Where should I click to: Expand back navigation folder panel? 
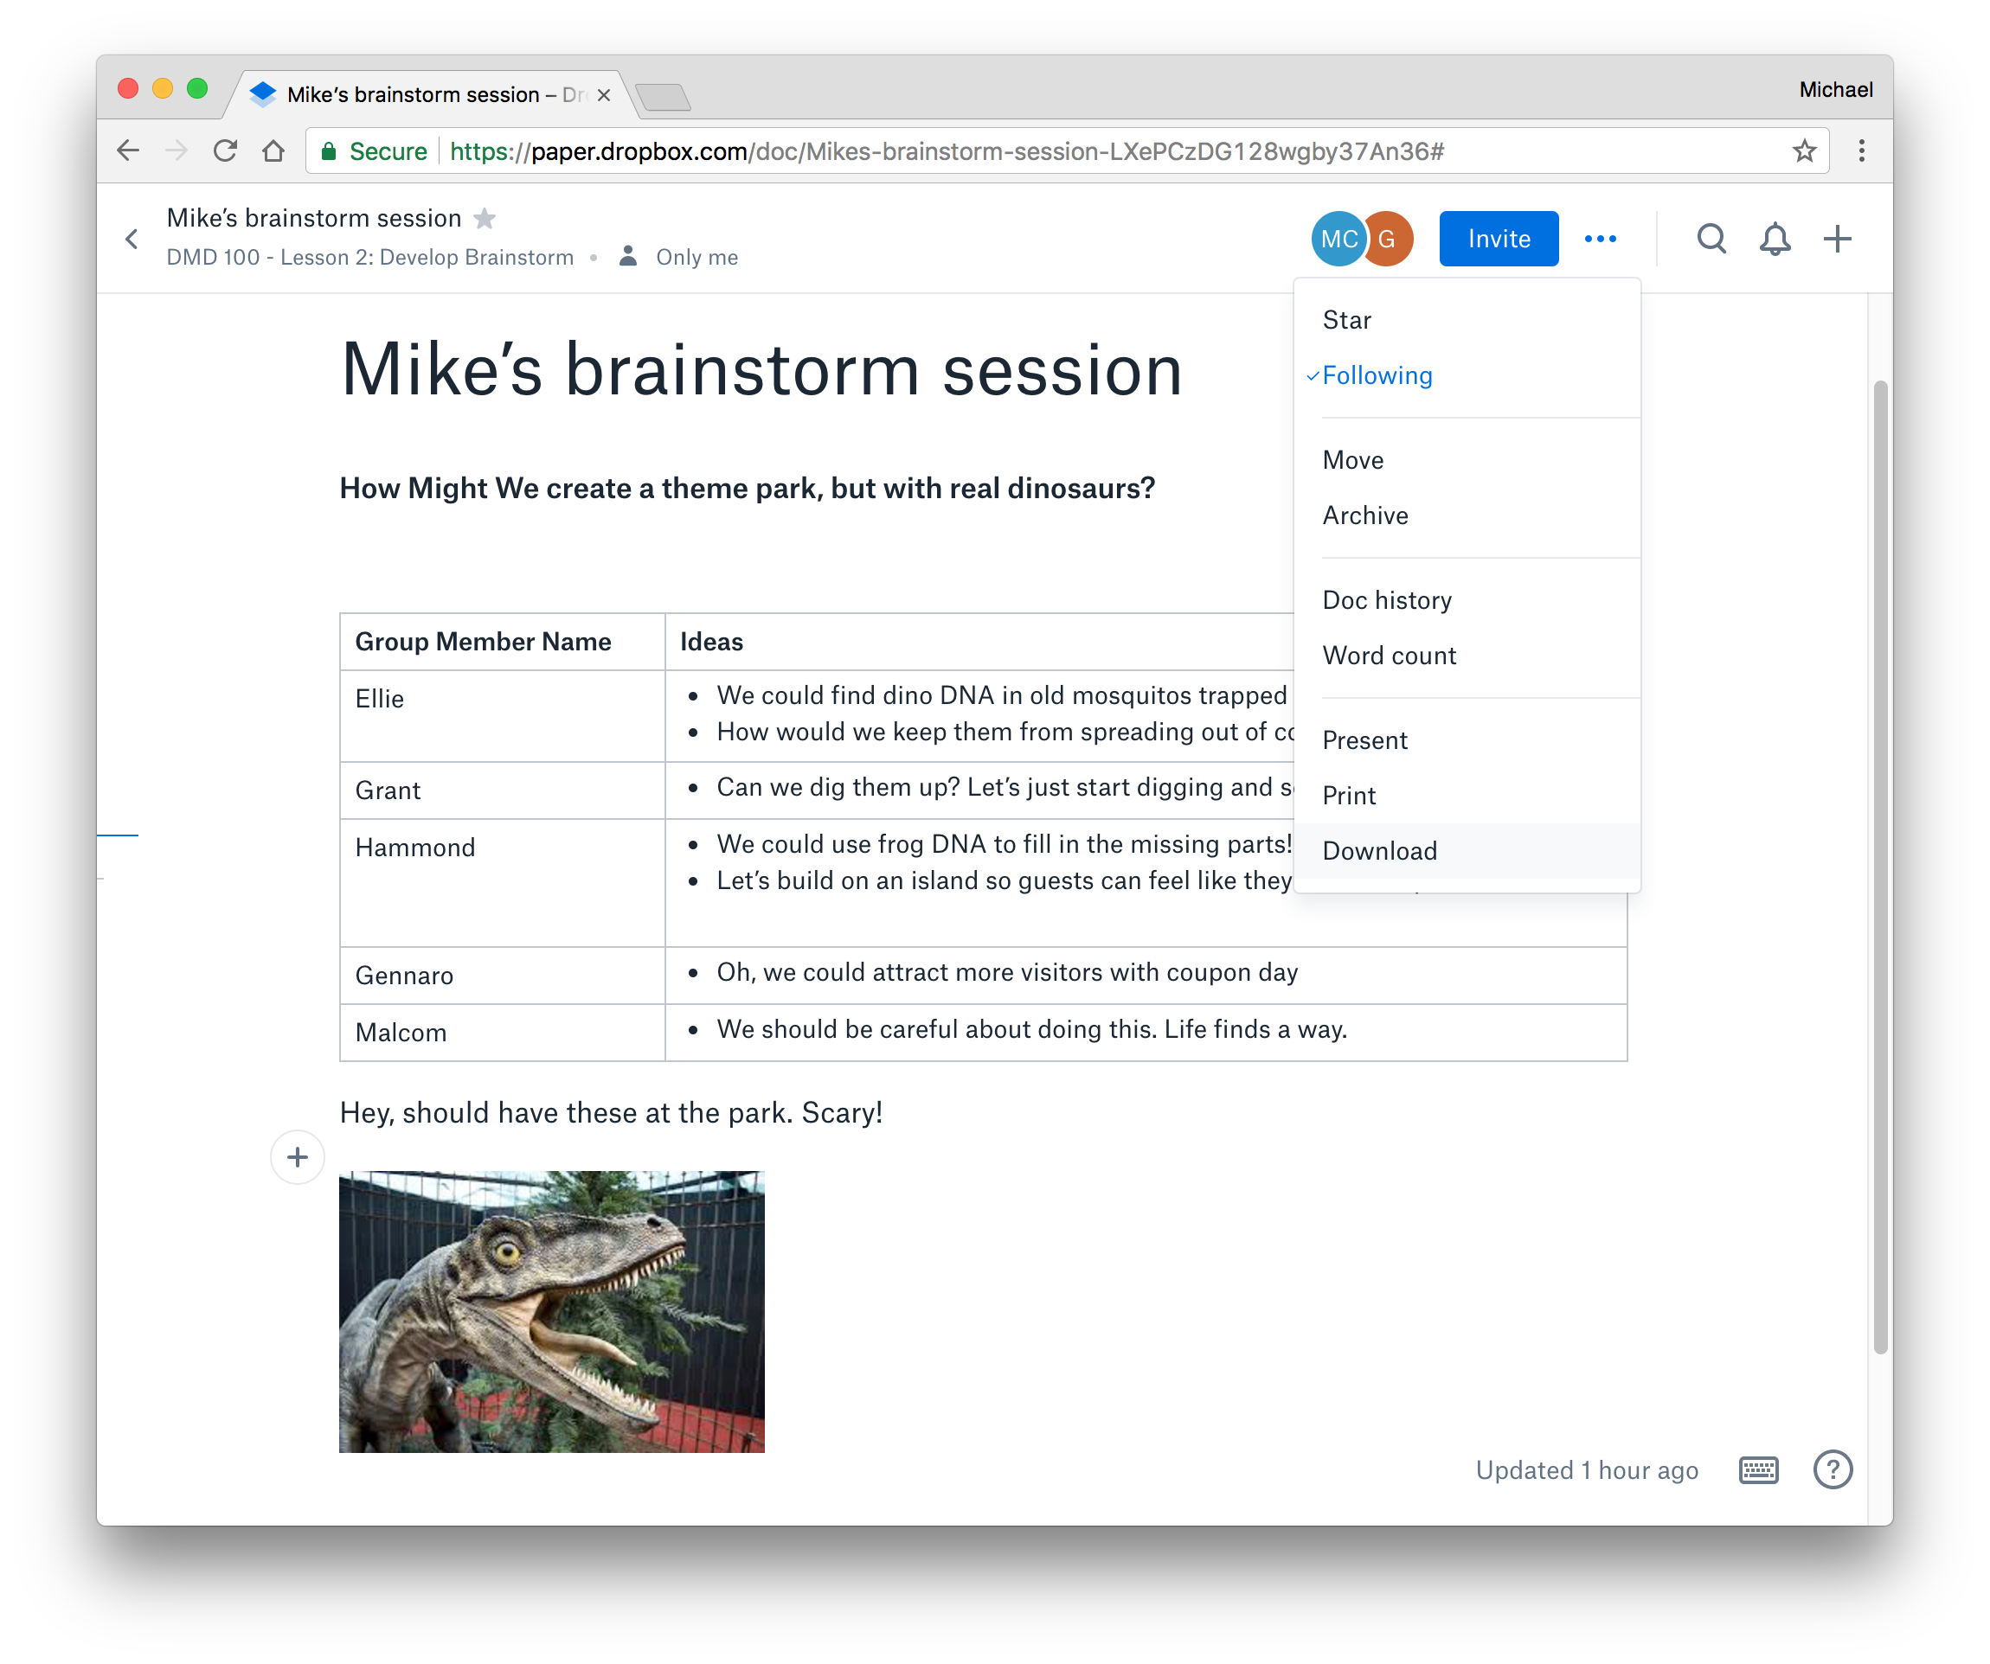[x=134, y=236]
